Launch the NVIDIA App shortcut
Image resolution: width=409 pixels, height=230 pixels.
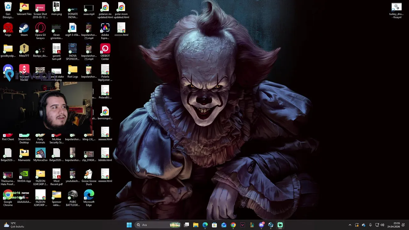[24, 176]
